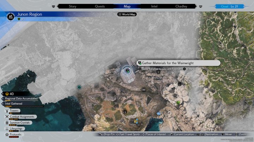The height and width of the screenshot is (142, 254).
Task: Click the blue chocobo stop map marker
Action: click(x=159, y=114)
